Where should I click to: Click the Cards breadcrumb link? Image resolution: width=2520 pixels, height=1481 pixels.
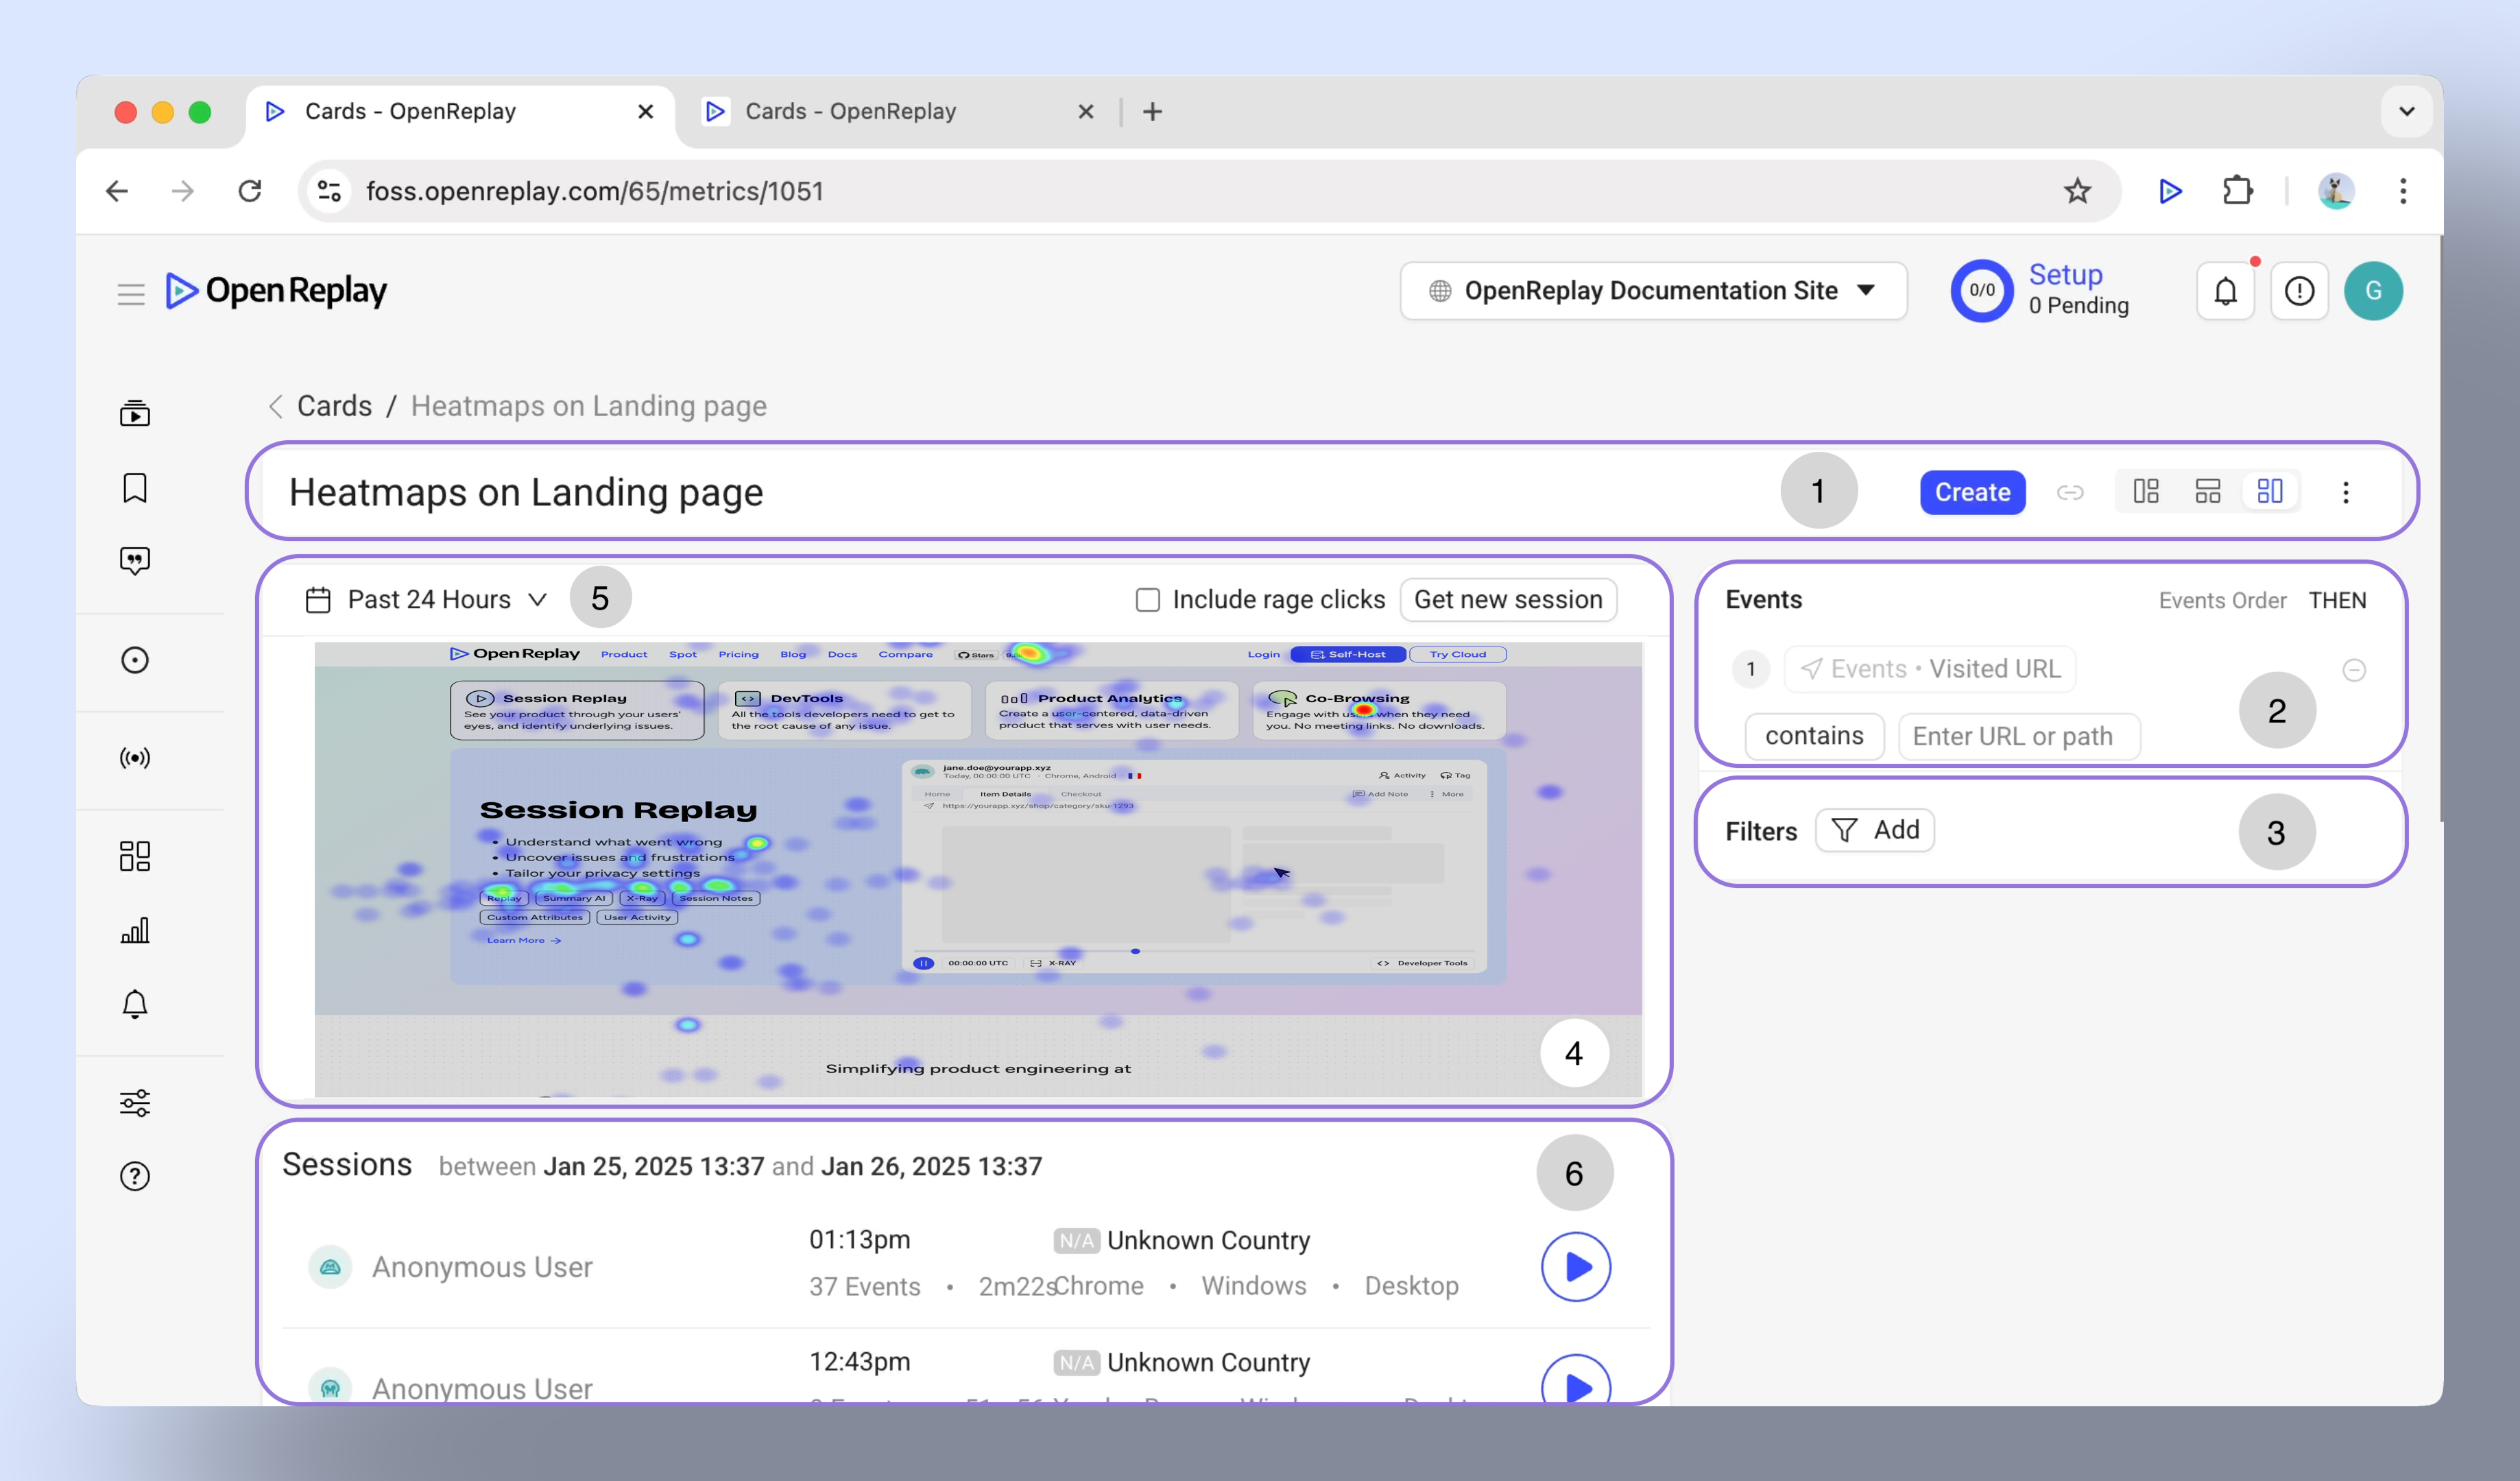point(334,406)
